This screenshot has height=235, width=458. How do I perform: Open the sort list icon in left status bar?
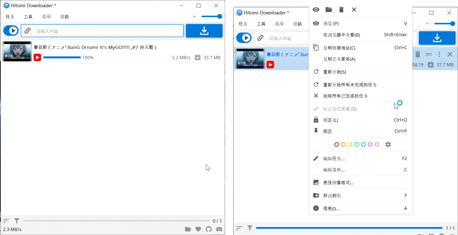point(6,221)
